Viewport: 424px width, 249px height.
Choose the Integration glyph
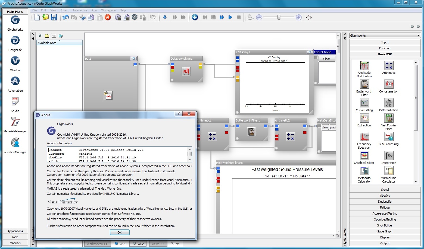389,158
